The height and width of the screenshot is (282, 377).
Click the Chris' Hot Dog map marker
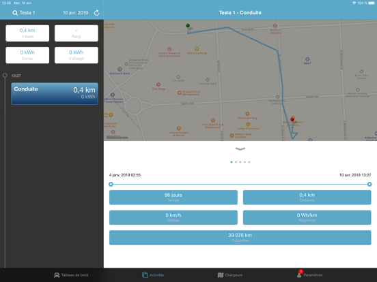point(247,114)
